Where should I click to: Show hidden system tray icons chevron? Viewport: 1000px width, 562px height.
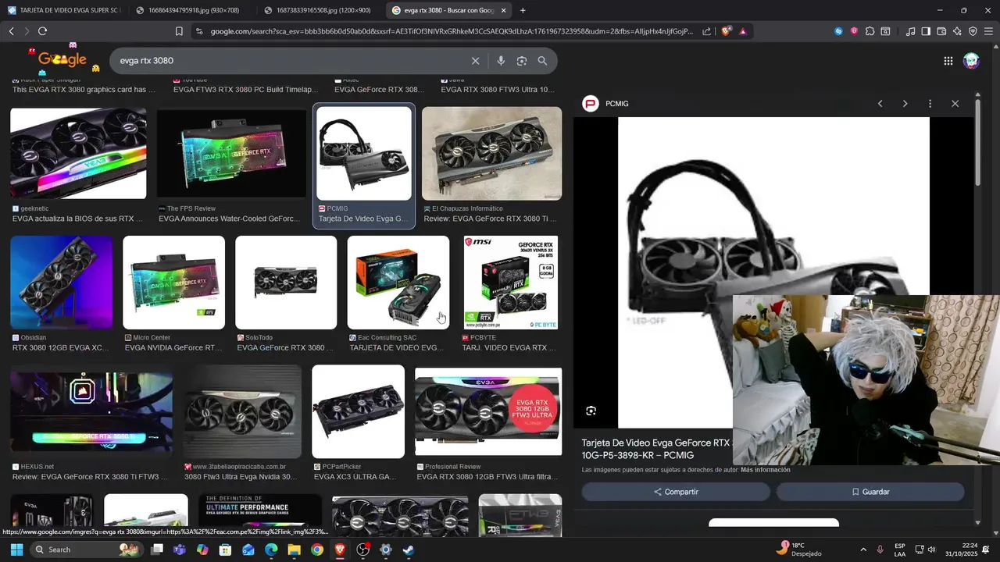point(863,550)
